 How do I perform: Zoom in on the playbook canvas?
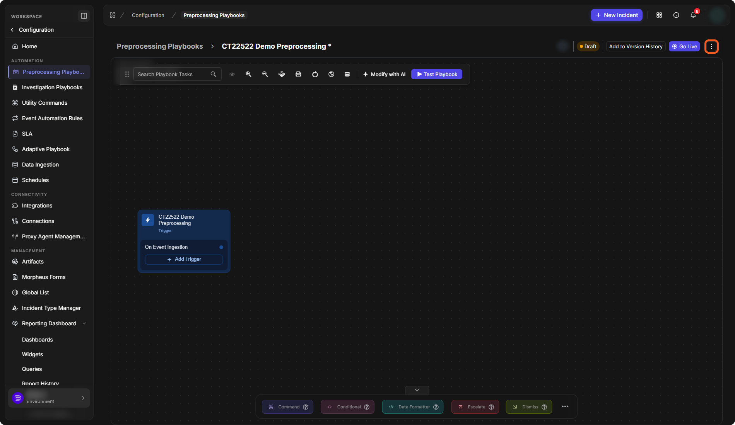point(248,74)
